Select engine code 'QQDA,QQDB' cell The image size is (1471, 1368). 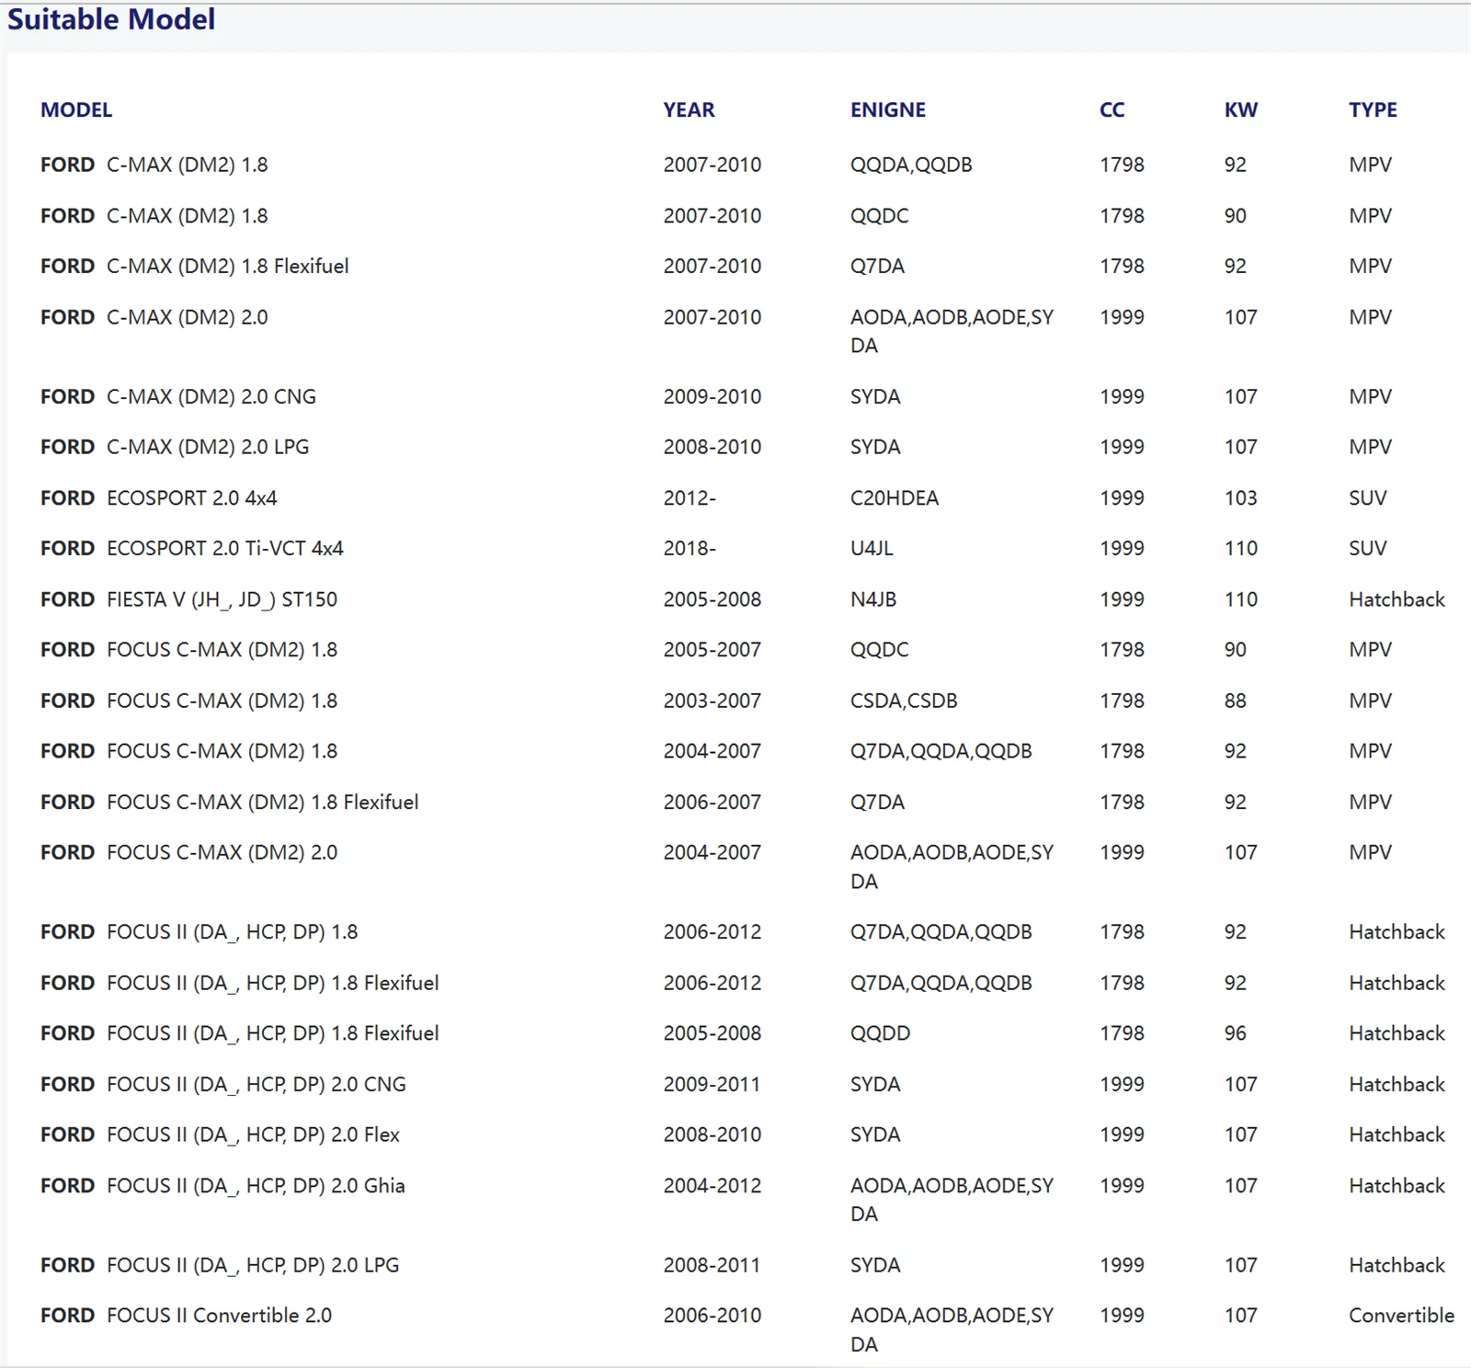coord(911,165)
